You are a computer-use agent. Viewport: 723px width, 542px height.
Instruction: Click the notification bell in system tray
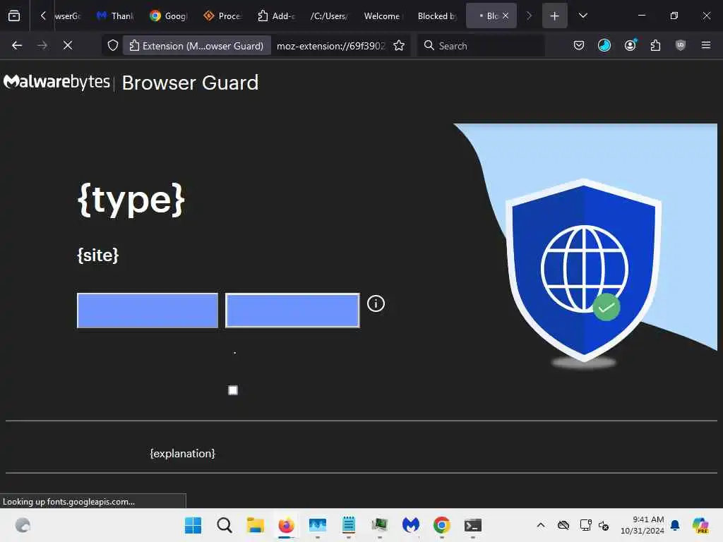coord(675,525)
